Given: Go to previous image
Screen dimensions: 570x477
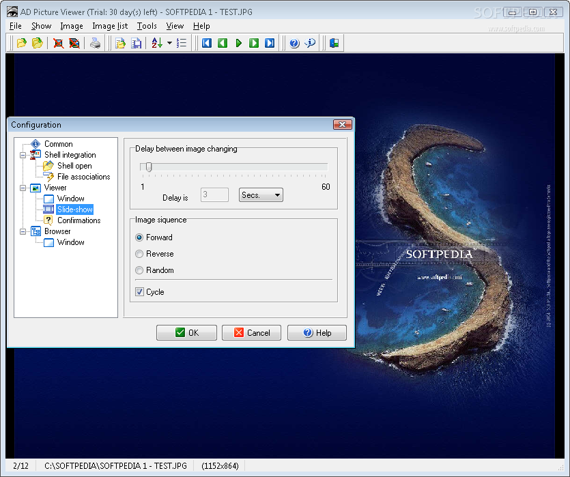Looking at the screenshot, I should pyautogui.click(x=223, y=43).
